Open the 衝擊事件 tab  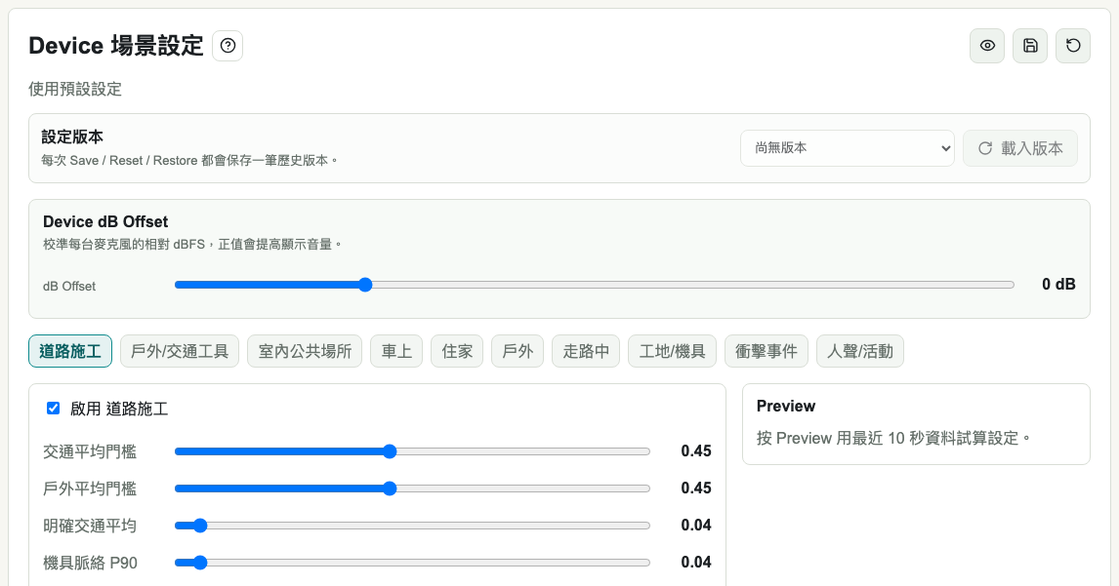coord(767,351)
